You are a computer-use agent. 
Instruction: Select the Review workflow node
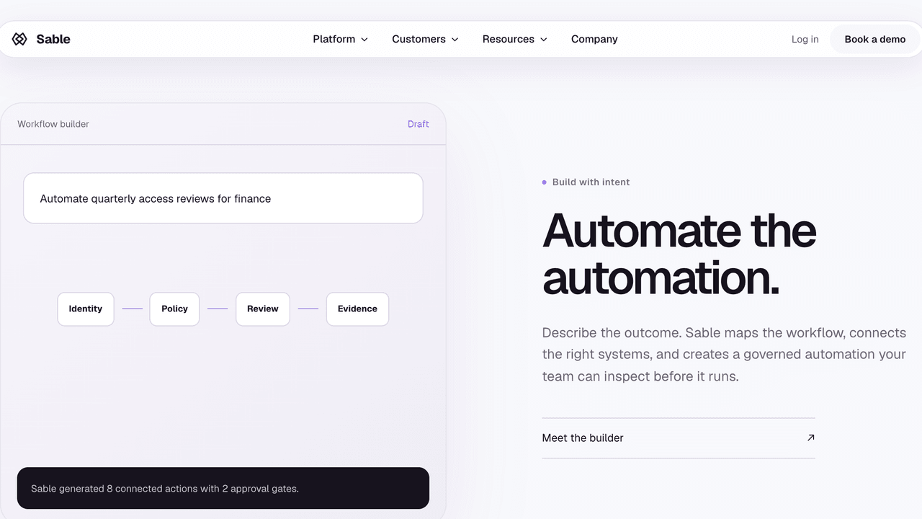[263, 309]
